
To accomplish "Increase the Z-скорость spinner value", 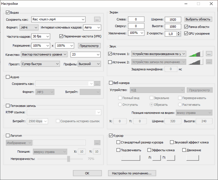I will (x=178, y=32).
